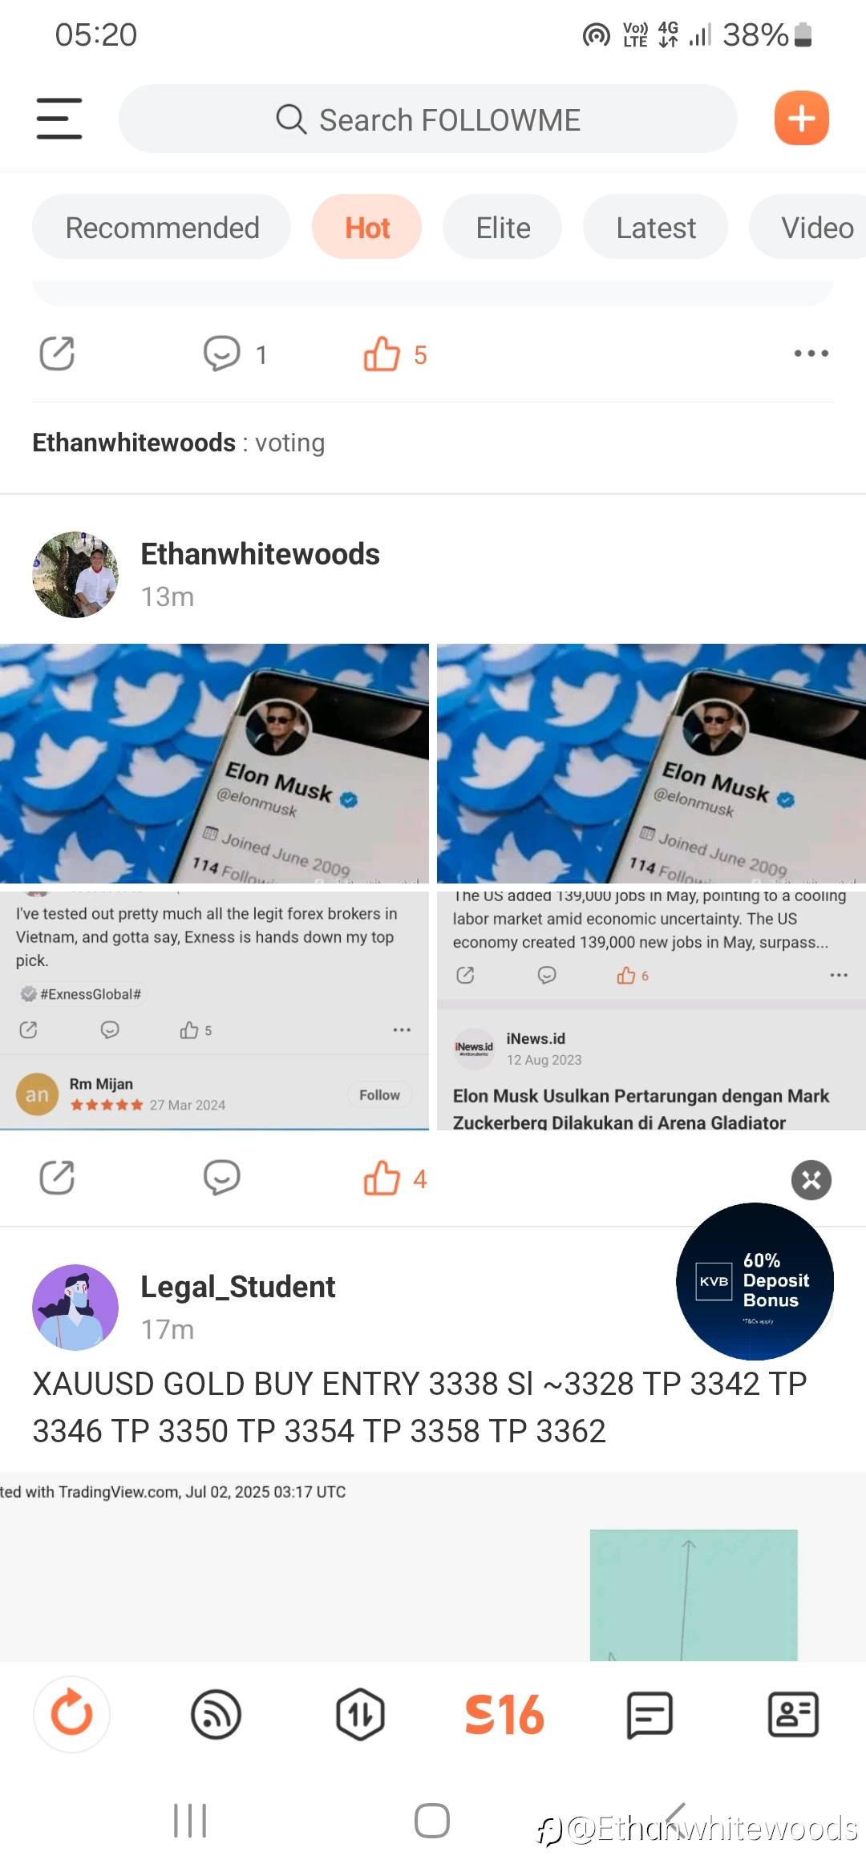Open the left Elon Musk Twitter image
The width and height of the screenshot is (866, 1876).
coord(214,763)
